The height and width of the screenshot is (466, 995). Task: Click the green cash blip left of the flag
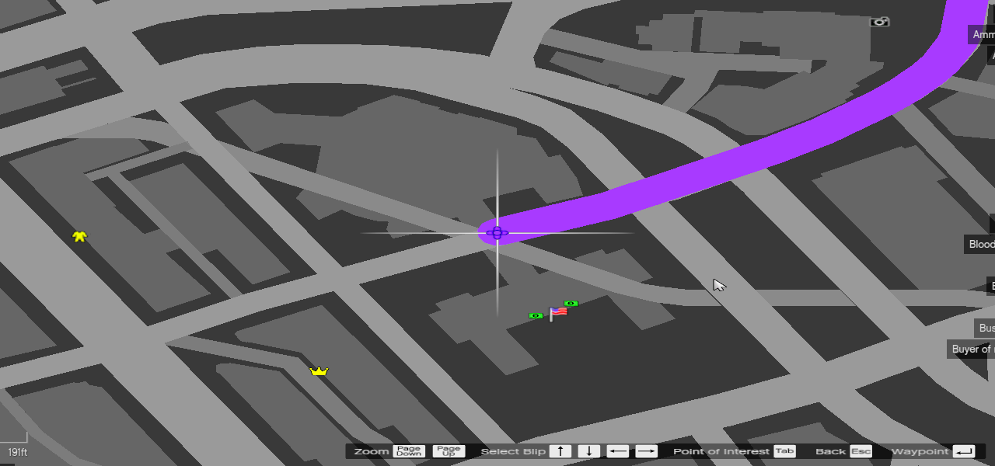(535, 316)
